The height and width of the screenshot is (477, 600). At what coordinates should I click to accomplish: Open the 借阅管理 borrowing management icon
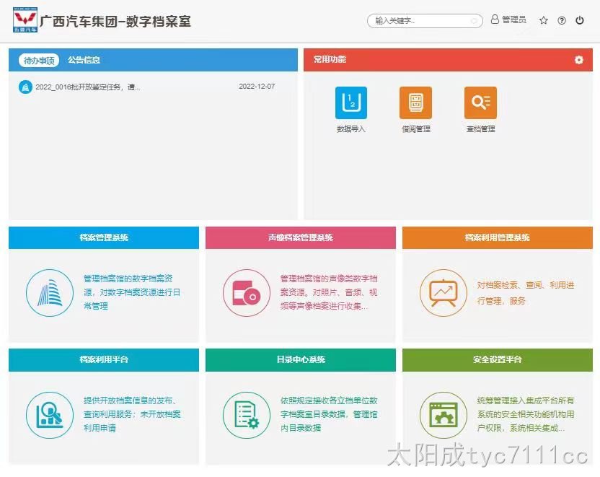(x=415, y=102)
